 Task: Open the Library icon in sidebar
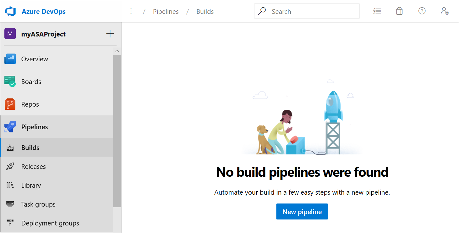pos(9,185)
